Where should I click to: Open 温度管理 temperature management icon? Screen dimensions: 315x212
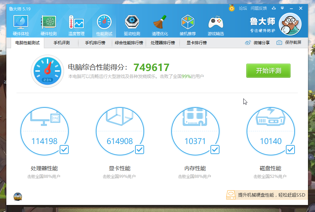(76, 22)
